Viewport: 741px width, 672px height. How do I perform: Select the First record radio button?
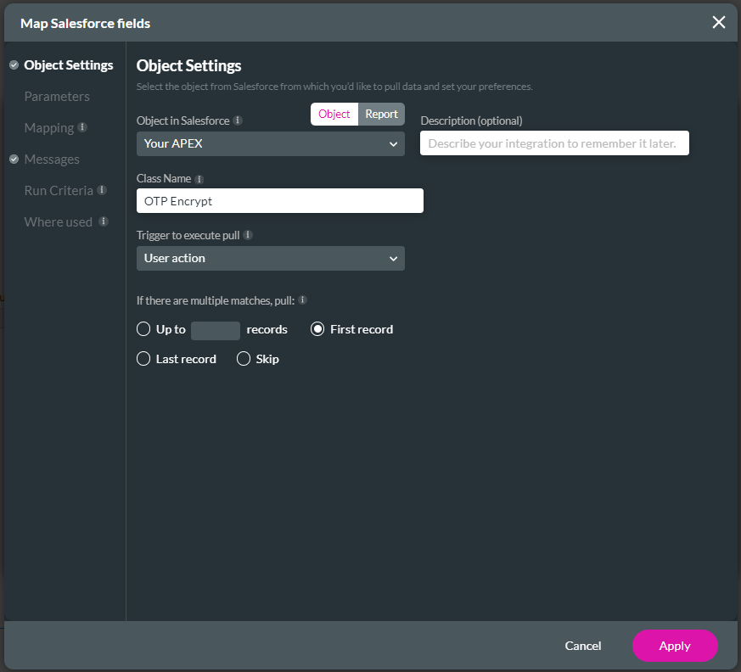pos(318,329)
